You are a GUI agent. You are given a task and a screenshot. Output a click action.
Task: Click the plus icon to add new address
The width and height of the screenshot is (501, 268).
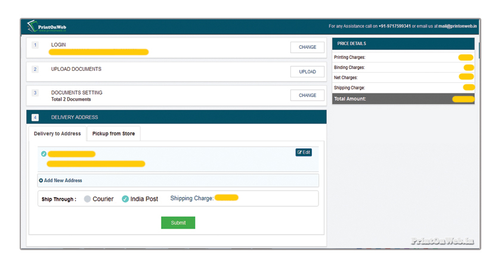(x=41, y=180)
